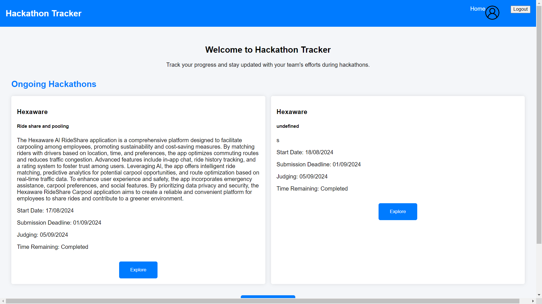This screenshot has height=304, width=542.
Task: Click the scroll left arrow
Action: 3,301
